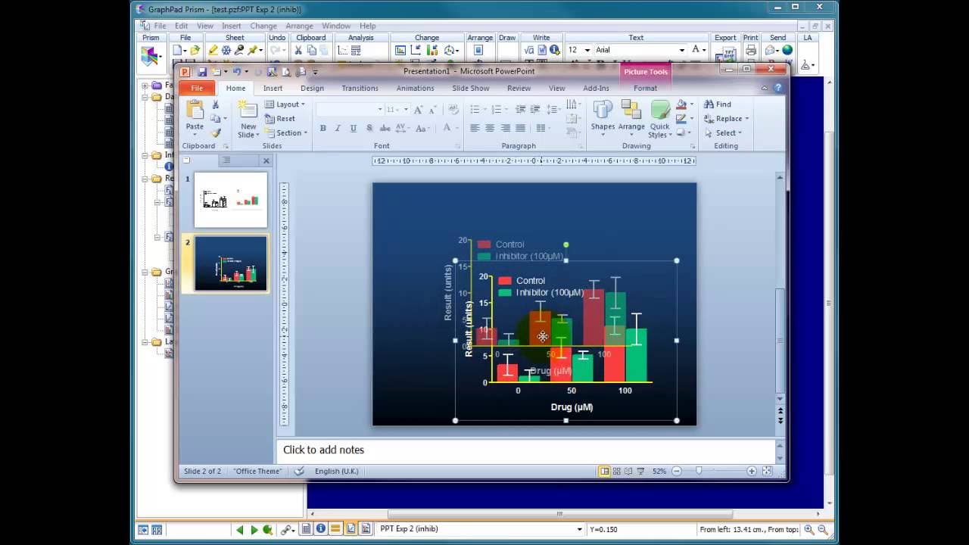Open the Layout dropdown
The image size is (969, 545).
coord(285,104)
